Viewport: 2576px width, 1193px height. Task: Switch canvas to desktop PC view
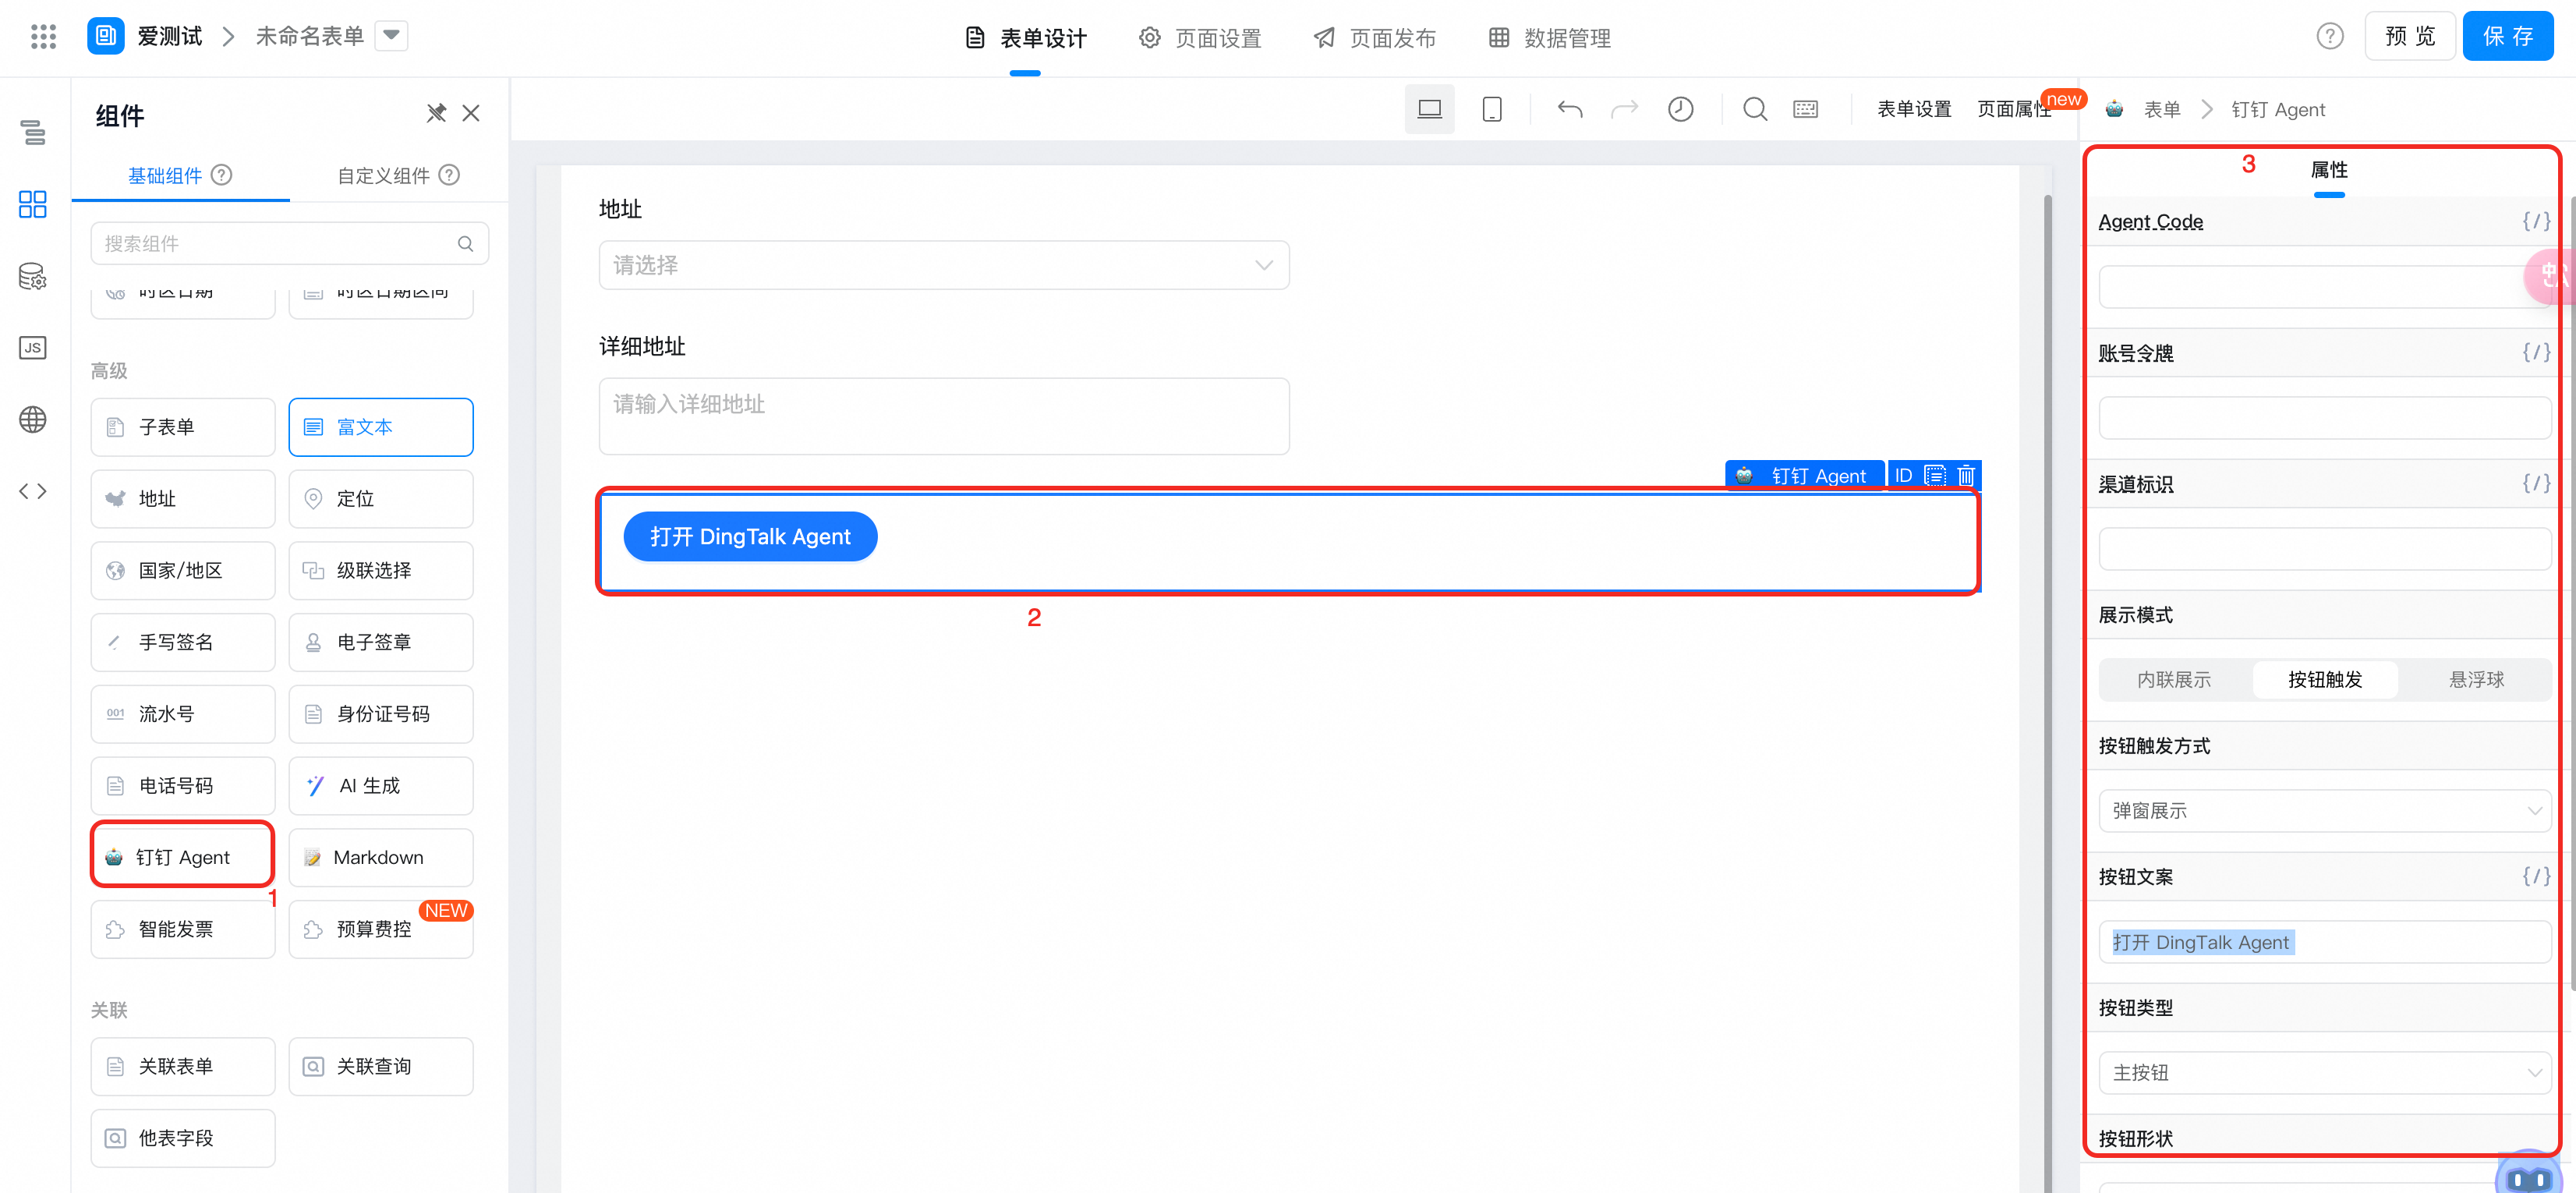(1429, 109)
